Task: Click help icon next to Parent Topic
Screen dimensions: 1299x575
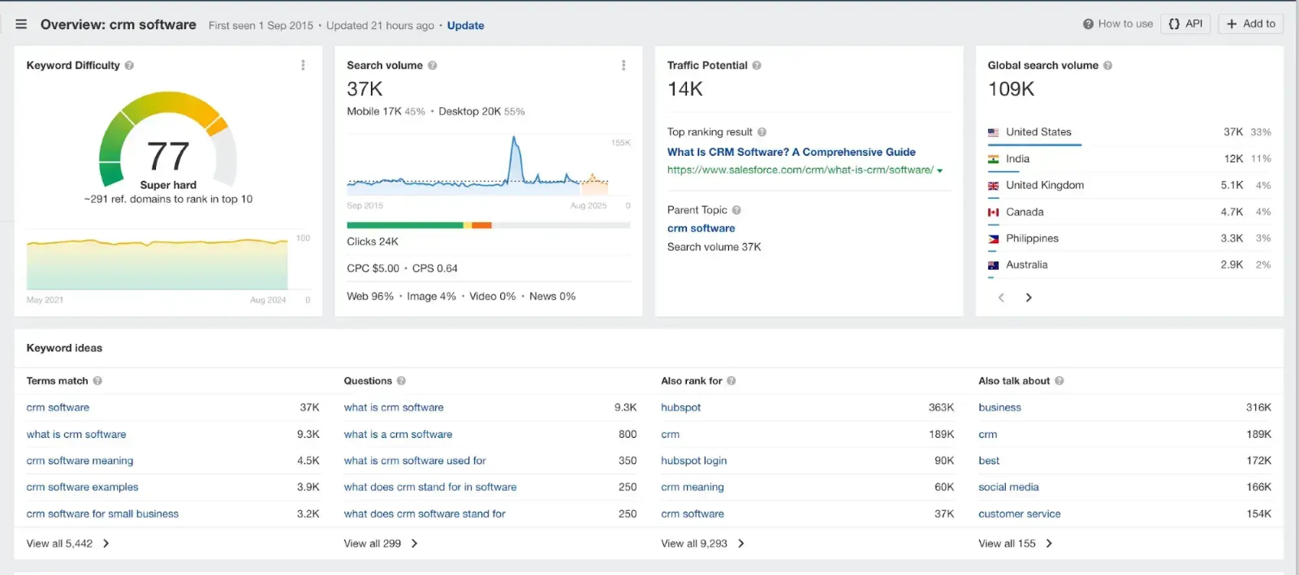Action: point(736,210)
